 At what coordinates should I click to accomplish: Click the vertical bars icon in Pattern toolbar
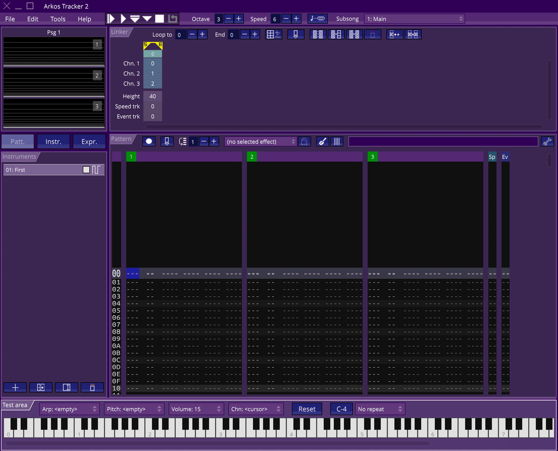337,141
